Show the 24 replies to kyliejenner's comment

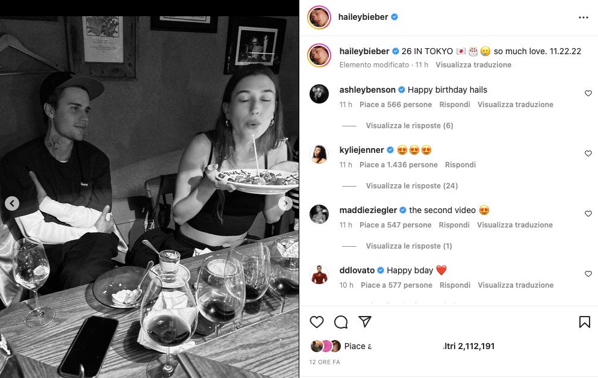(411, 185)
